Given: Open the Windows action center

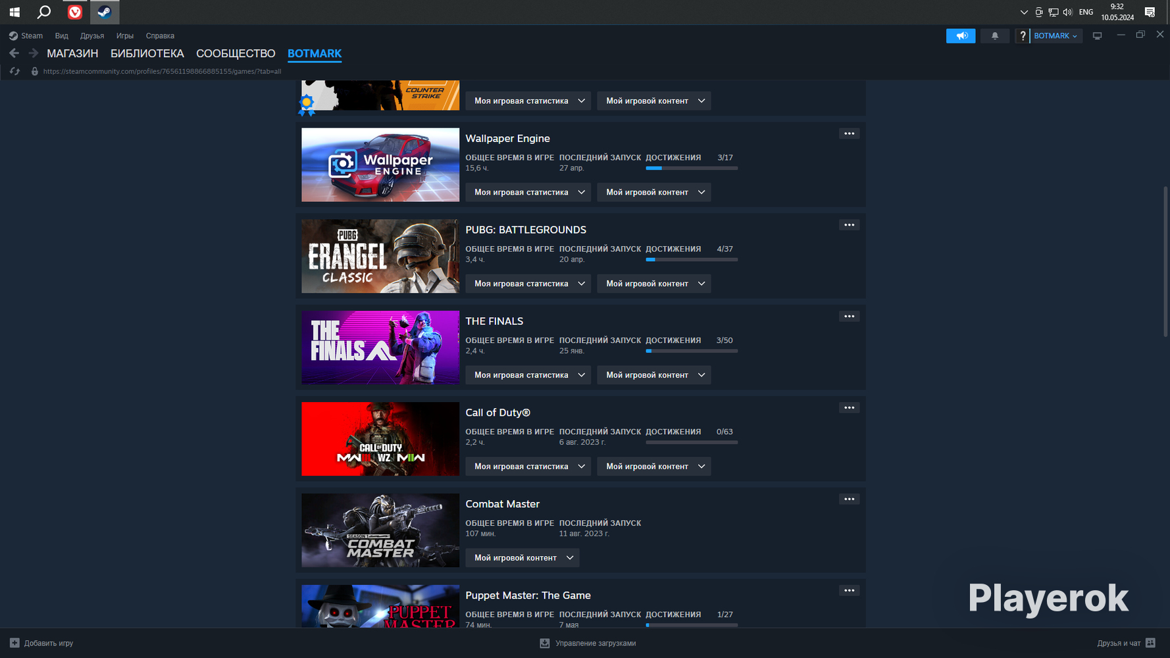Looking at the screenshot, I should point(1150,12).
